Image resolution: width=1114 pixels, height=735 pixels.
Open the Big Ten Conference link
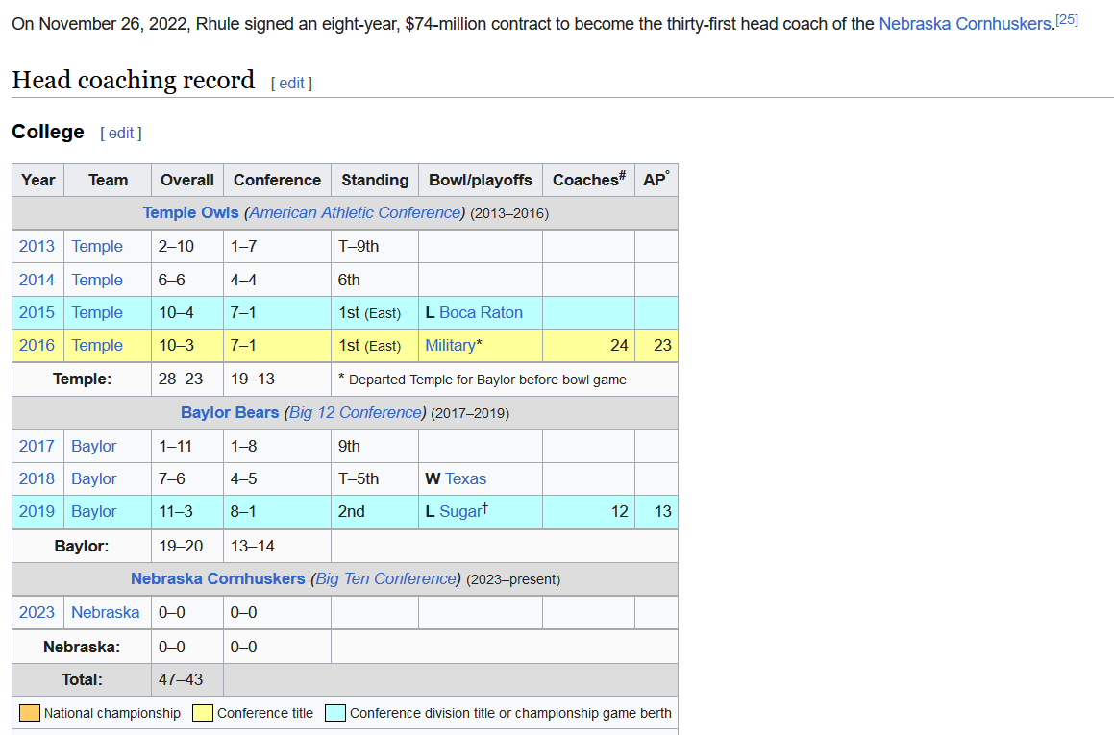(385, 578)
